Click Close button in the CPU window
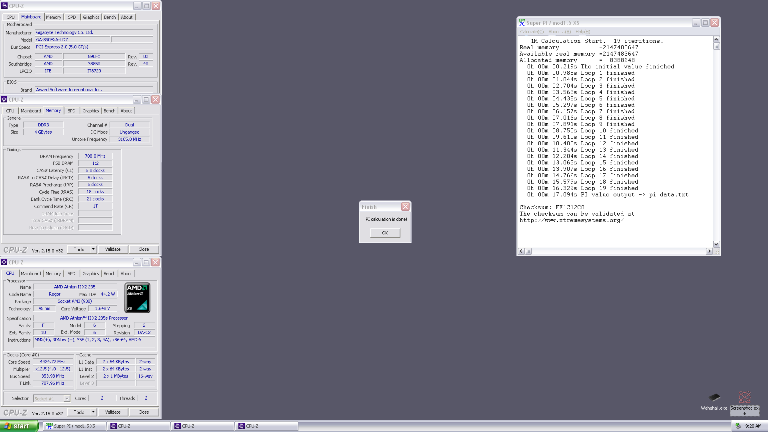Viewport: 768px width, 432px height. pos(144,412)
